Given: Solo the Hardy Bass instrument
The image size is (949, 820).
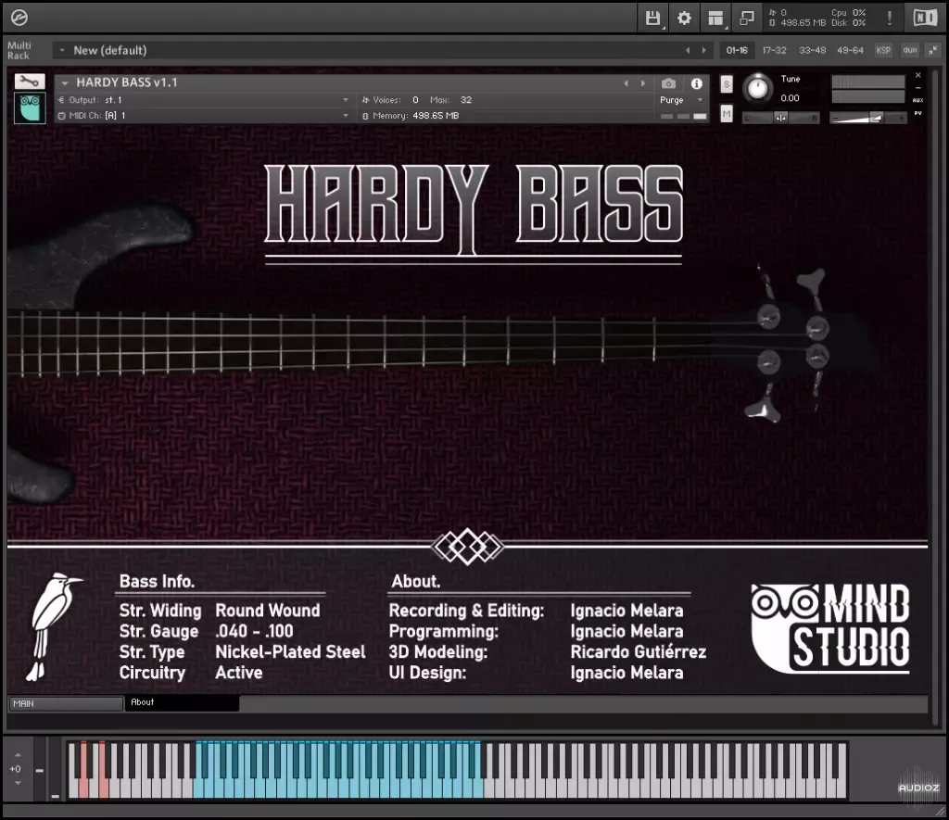Looking at the screenshot, I should (727, 83).
